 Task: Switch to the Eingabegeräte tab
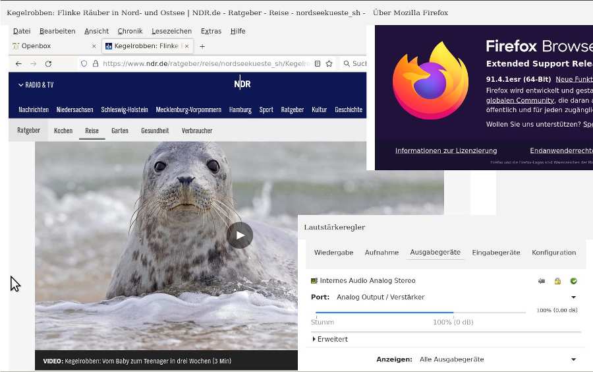coord(496,253)
